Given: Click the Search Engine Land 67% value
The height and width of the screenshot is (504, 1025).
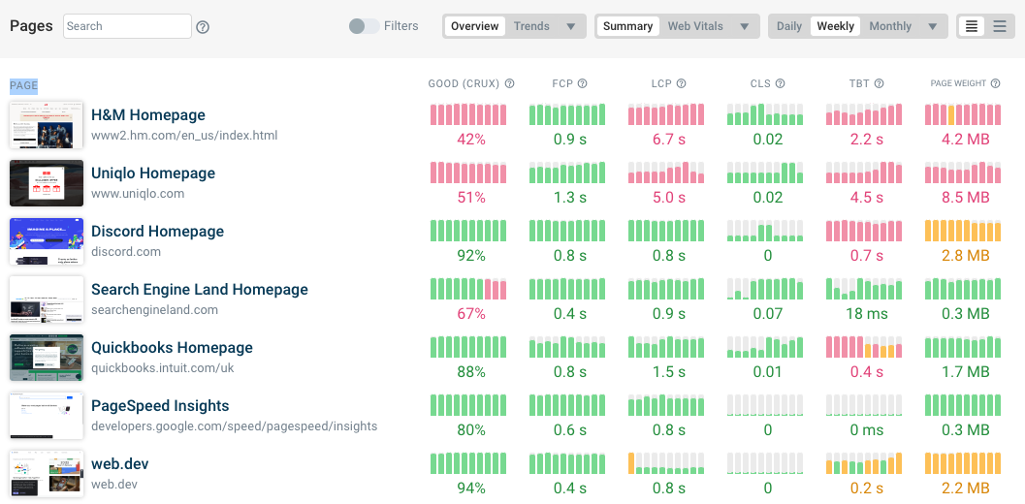Looking at the screenshot, I should point(471,314).
